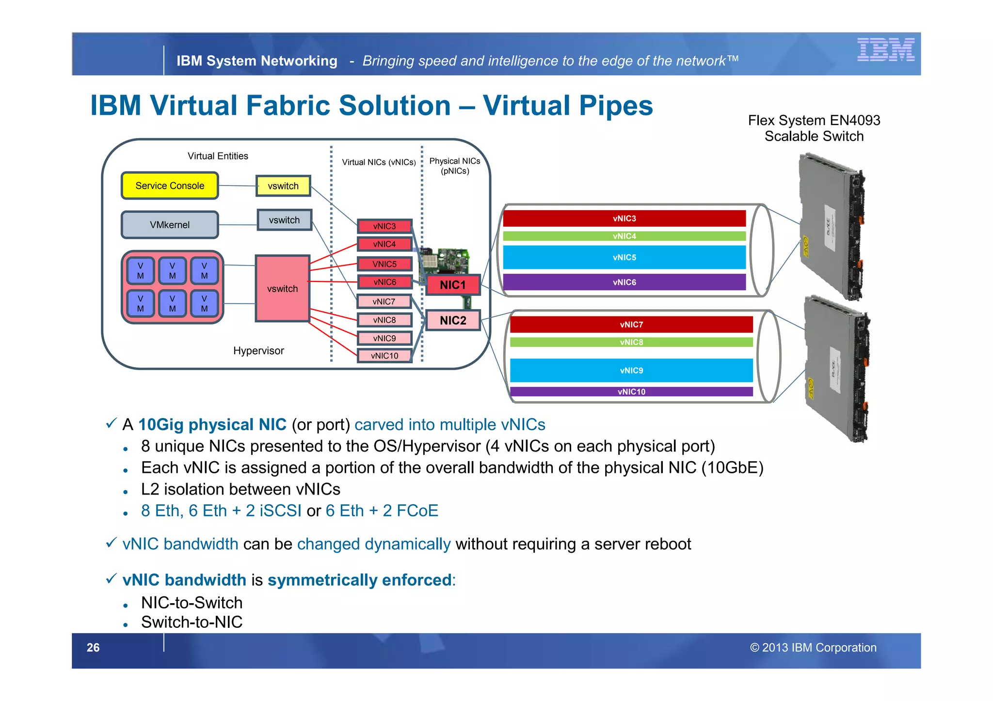Click the slide title Virtual Pipes heading

tap(371, 106)
